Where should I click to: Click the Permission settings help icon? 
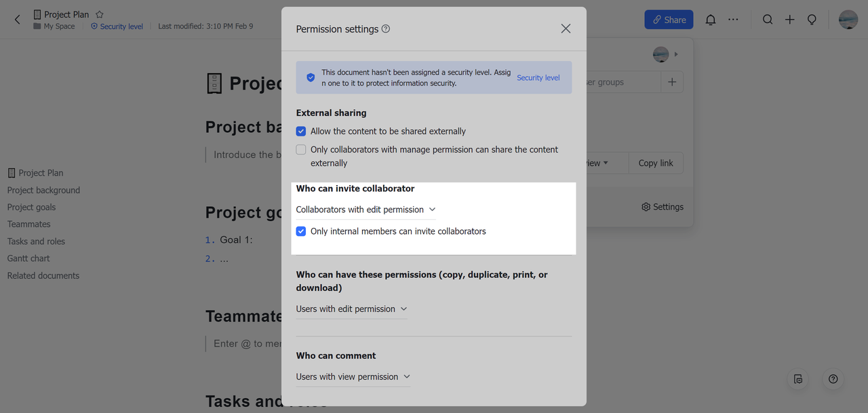coord(386,29)
